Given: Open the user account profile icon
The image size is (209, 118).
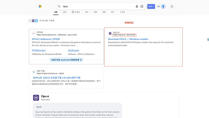Looking at the screenshot, I should point(172,6).
